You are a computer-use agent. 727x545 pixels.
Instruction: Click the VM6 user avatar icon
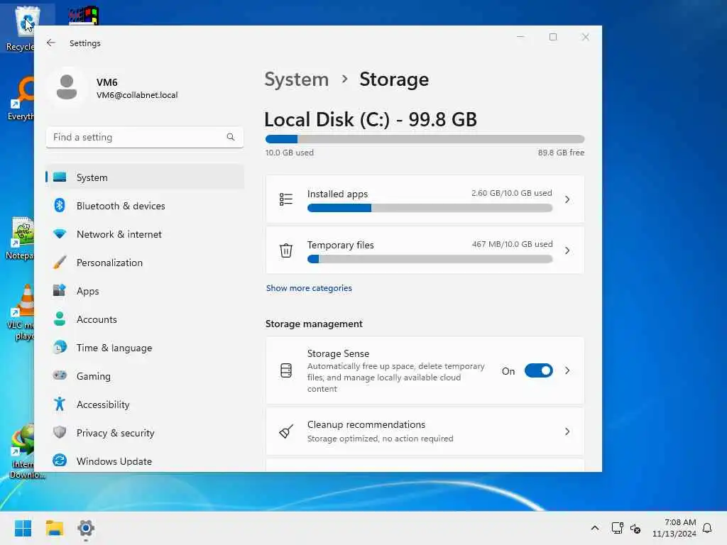pyautogui.click(x=67, y=87)
